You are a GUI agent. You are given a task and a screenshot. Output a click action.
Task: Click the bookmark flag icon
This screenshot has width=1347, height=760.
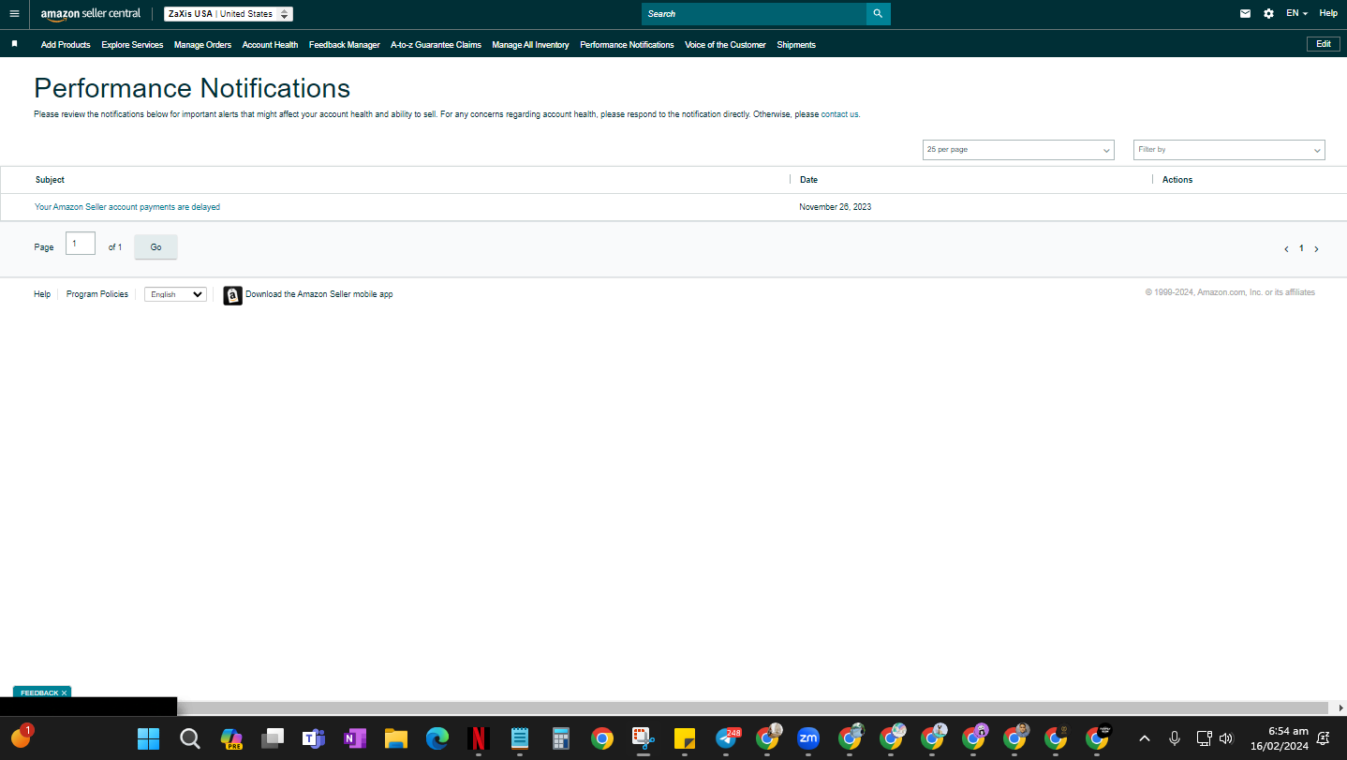coord(14,44)
